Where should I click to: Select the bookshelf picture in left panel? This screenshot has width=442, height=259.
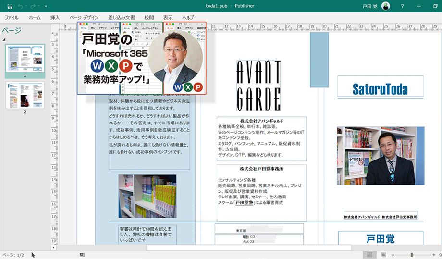pyautogui.click(x=147, y=196)
